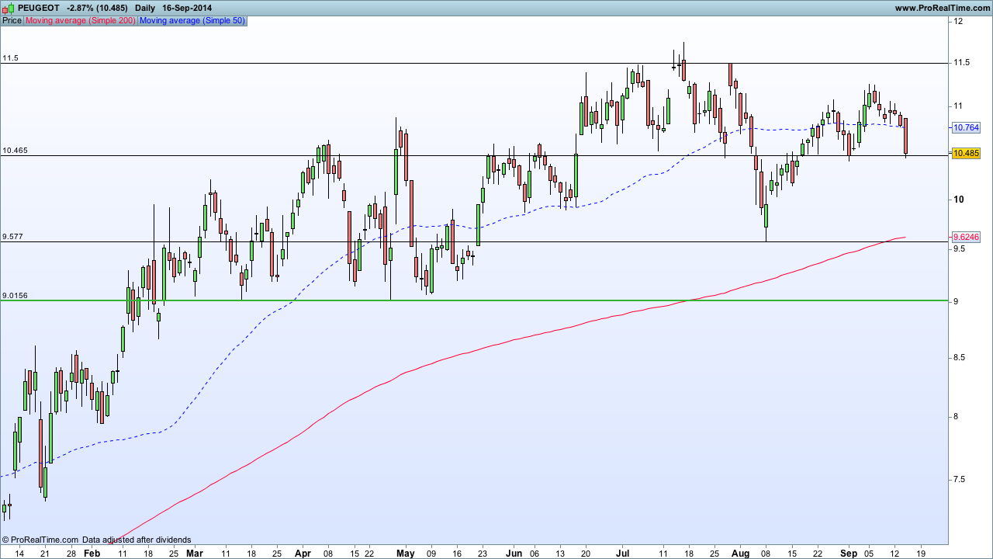Open the Daily timeframe label
Viewport: 993px width, 559px height.
[145, 8]
